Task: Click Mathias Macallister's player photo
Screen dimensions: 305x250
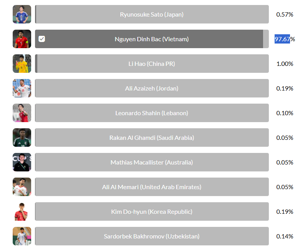Action: (22, 162)
